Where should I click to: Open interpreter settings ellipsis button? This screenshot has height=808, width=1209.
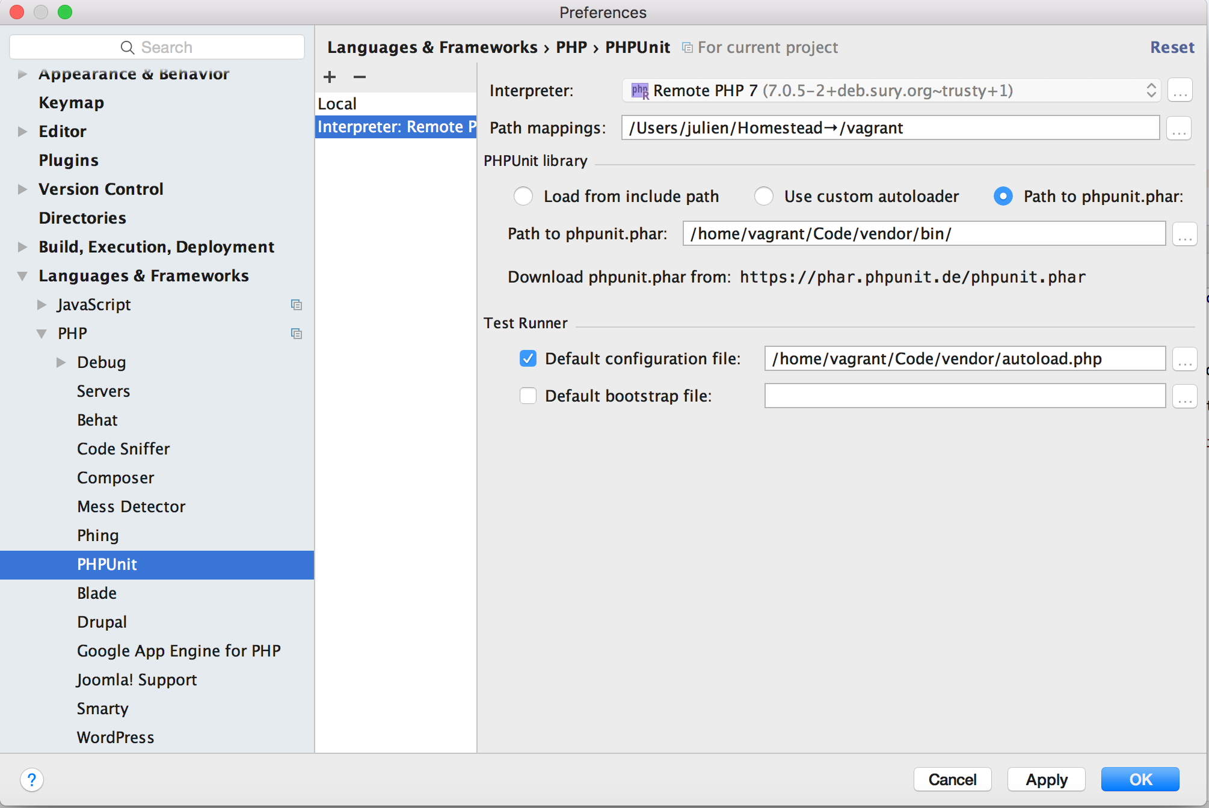click(x=1180, y=91)
